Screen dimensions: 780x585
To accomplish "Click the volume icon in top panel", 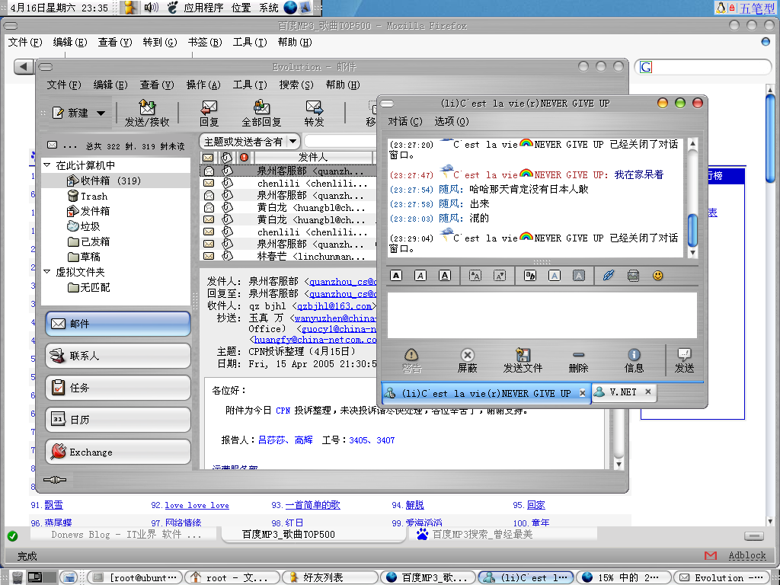I will 152,8.
